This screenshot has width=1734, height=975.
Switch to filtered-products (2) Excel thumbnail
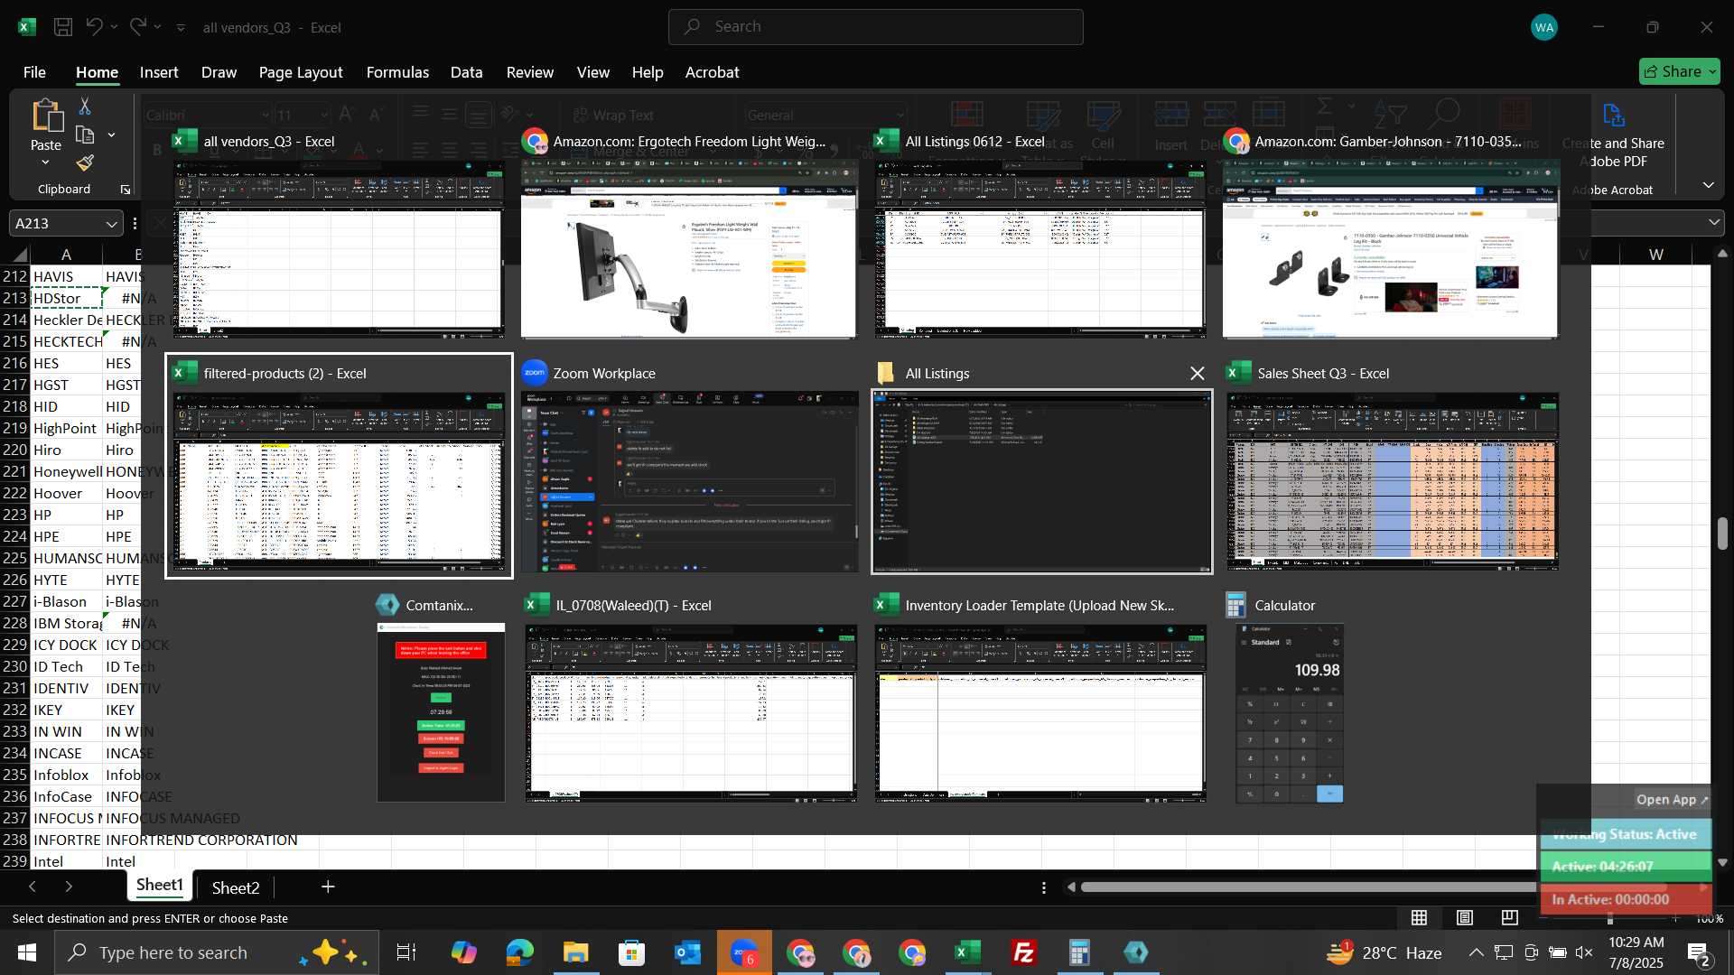(x=339, y=466)
